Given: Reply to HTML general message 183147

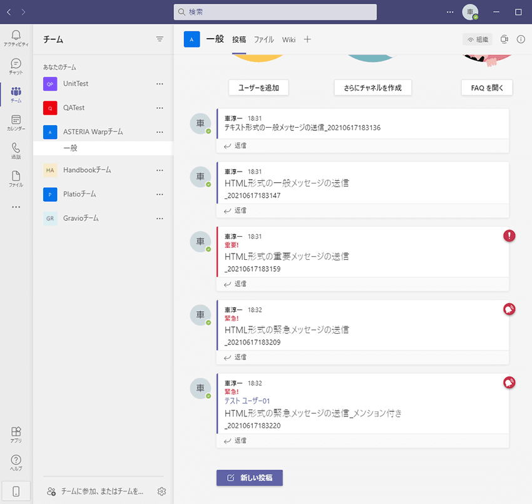Looking at the screenshot, I should [x=235, y=210].
